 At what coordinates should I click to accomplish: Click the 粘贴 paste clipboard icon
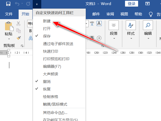pos(9,26)
